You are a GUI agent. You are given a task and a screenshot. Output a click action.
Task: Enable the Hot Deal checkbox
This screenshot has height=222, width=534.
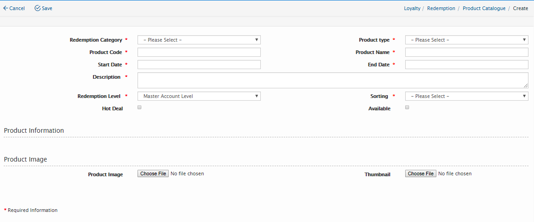139,108
